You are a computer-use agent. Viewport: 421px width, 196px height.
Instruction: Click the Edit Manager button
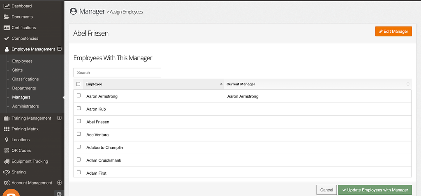click(393, 32)
